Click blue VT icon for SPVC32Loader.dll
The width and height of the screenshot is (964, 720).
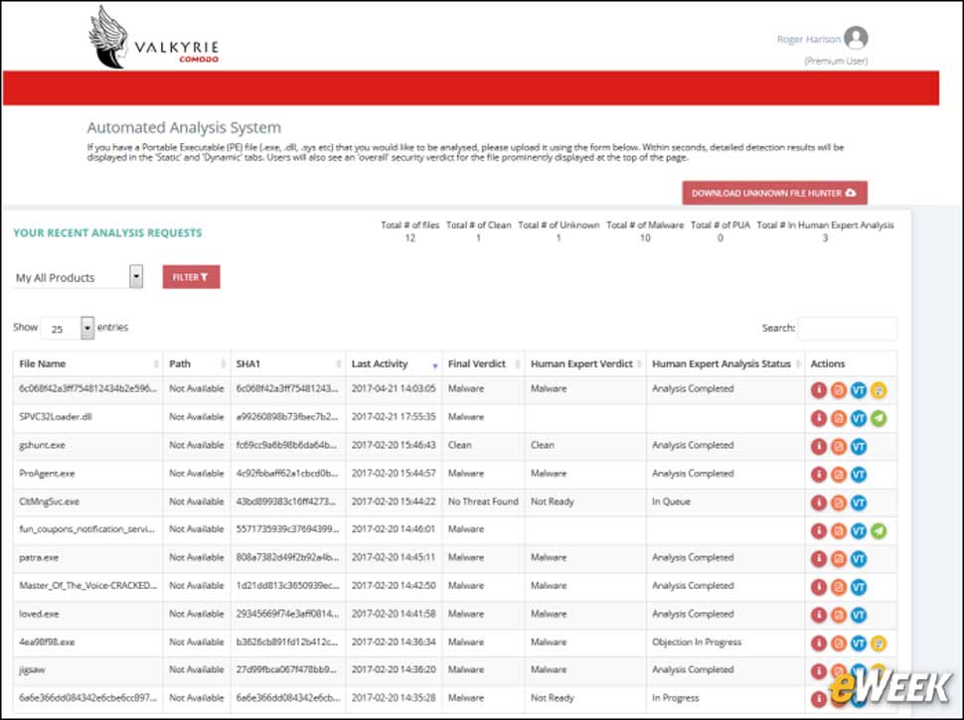tap(859, 418)
